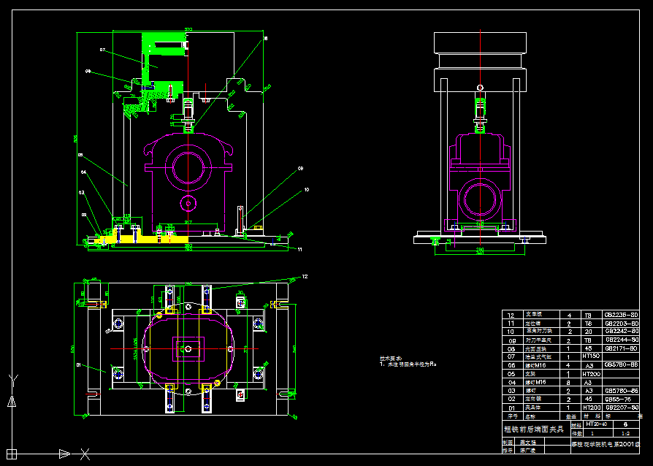This screenshot has height=466, width=653.
Task: Select the HT200 cell in row 01
Action: (x=592, y=408)
